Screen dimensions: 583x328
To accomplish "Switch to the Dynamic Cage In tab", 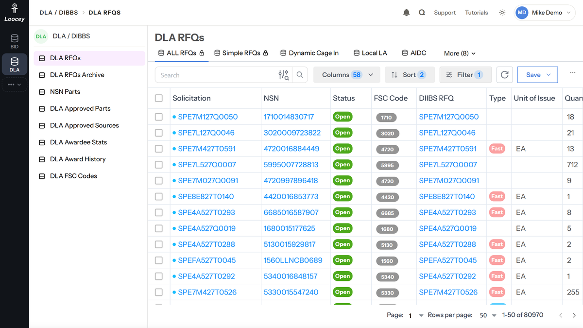I will pos(309,53).
